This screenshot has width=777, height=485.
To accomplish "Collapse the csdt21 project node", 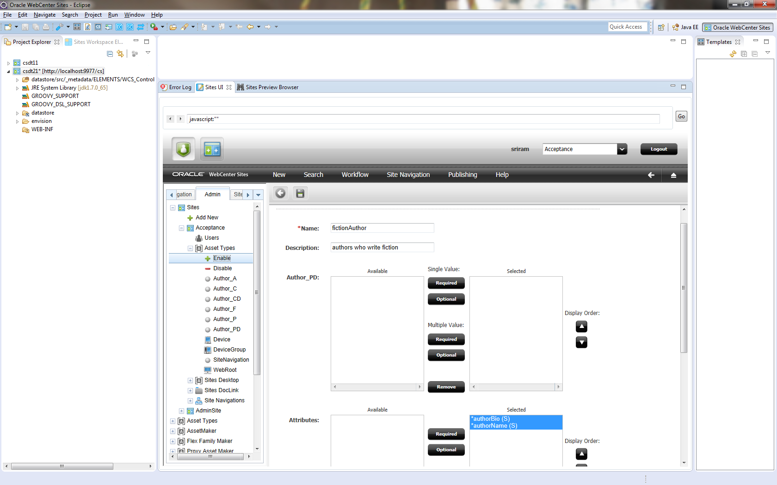I will pyautogui.click(x=8, y=72).
